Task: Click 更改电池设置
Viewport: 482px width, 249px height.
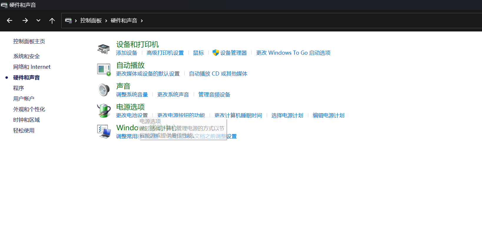Action: tap(132, 115)
